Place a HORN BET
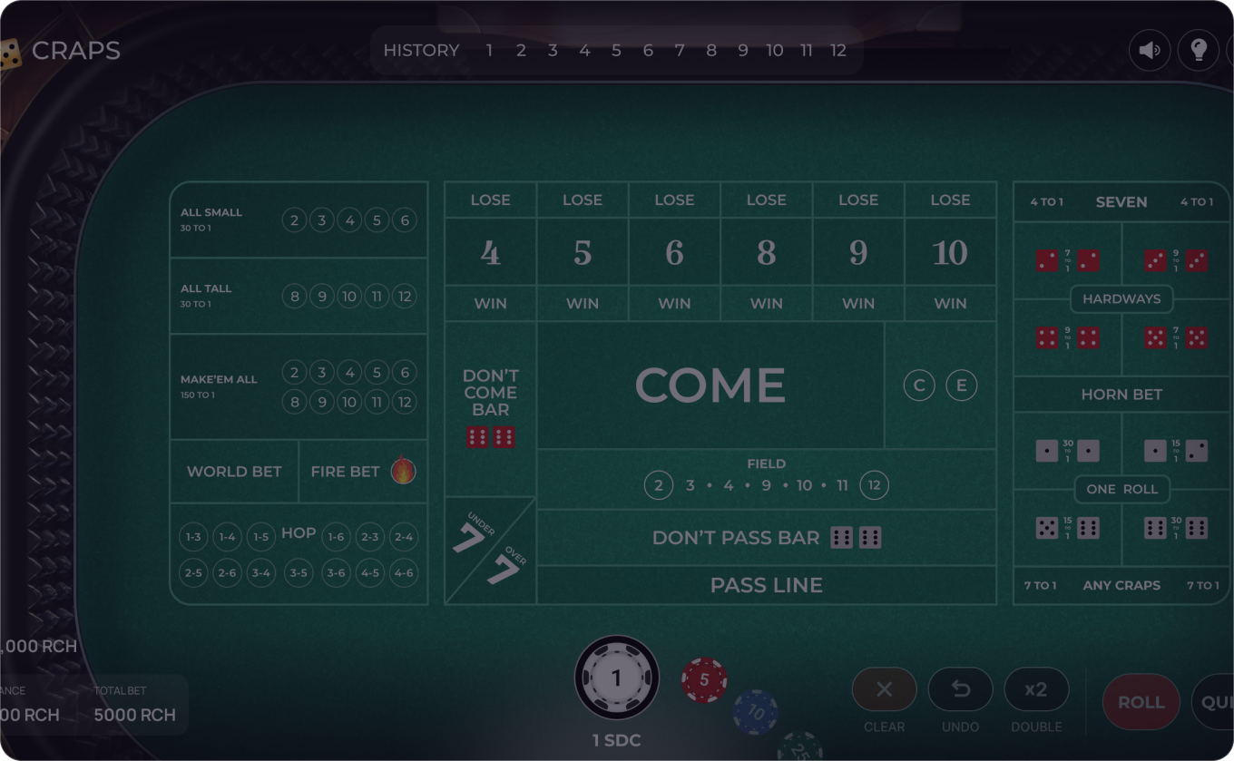The image size is (1234, 761). coord(1121,395)
